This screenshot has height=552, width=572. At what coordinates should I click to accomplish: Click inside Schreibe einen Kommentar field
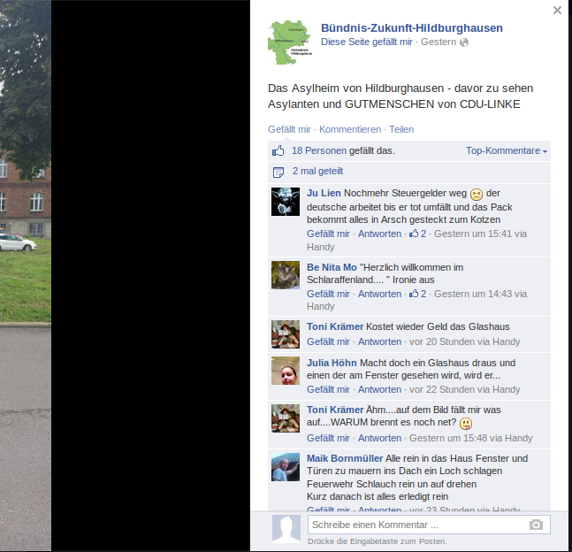pyautogui.click(x=417, y=525)
